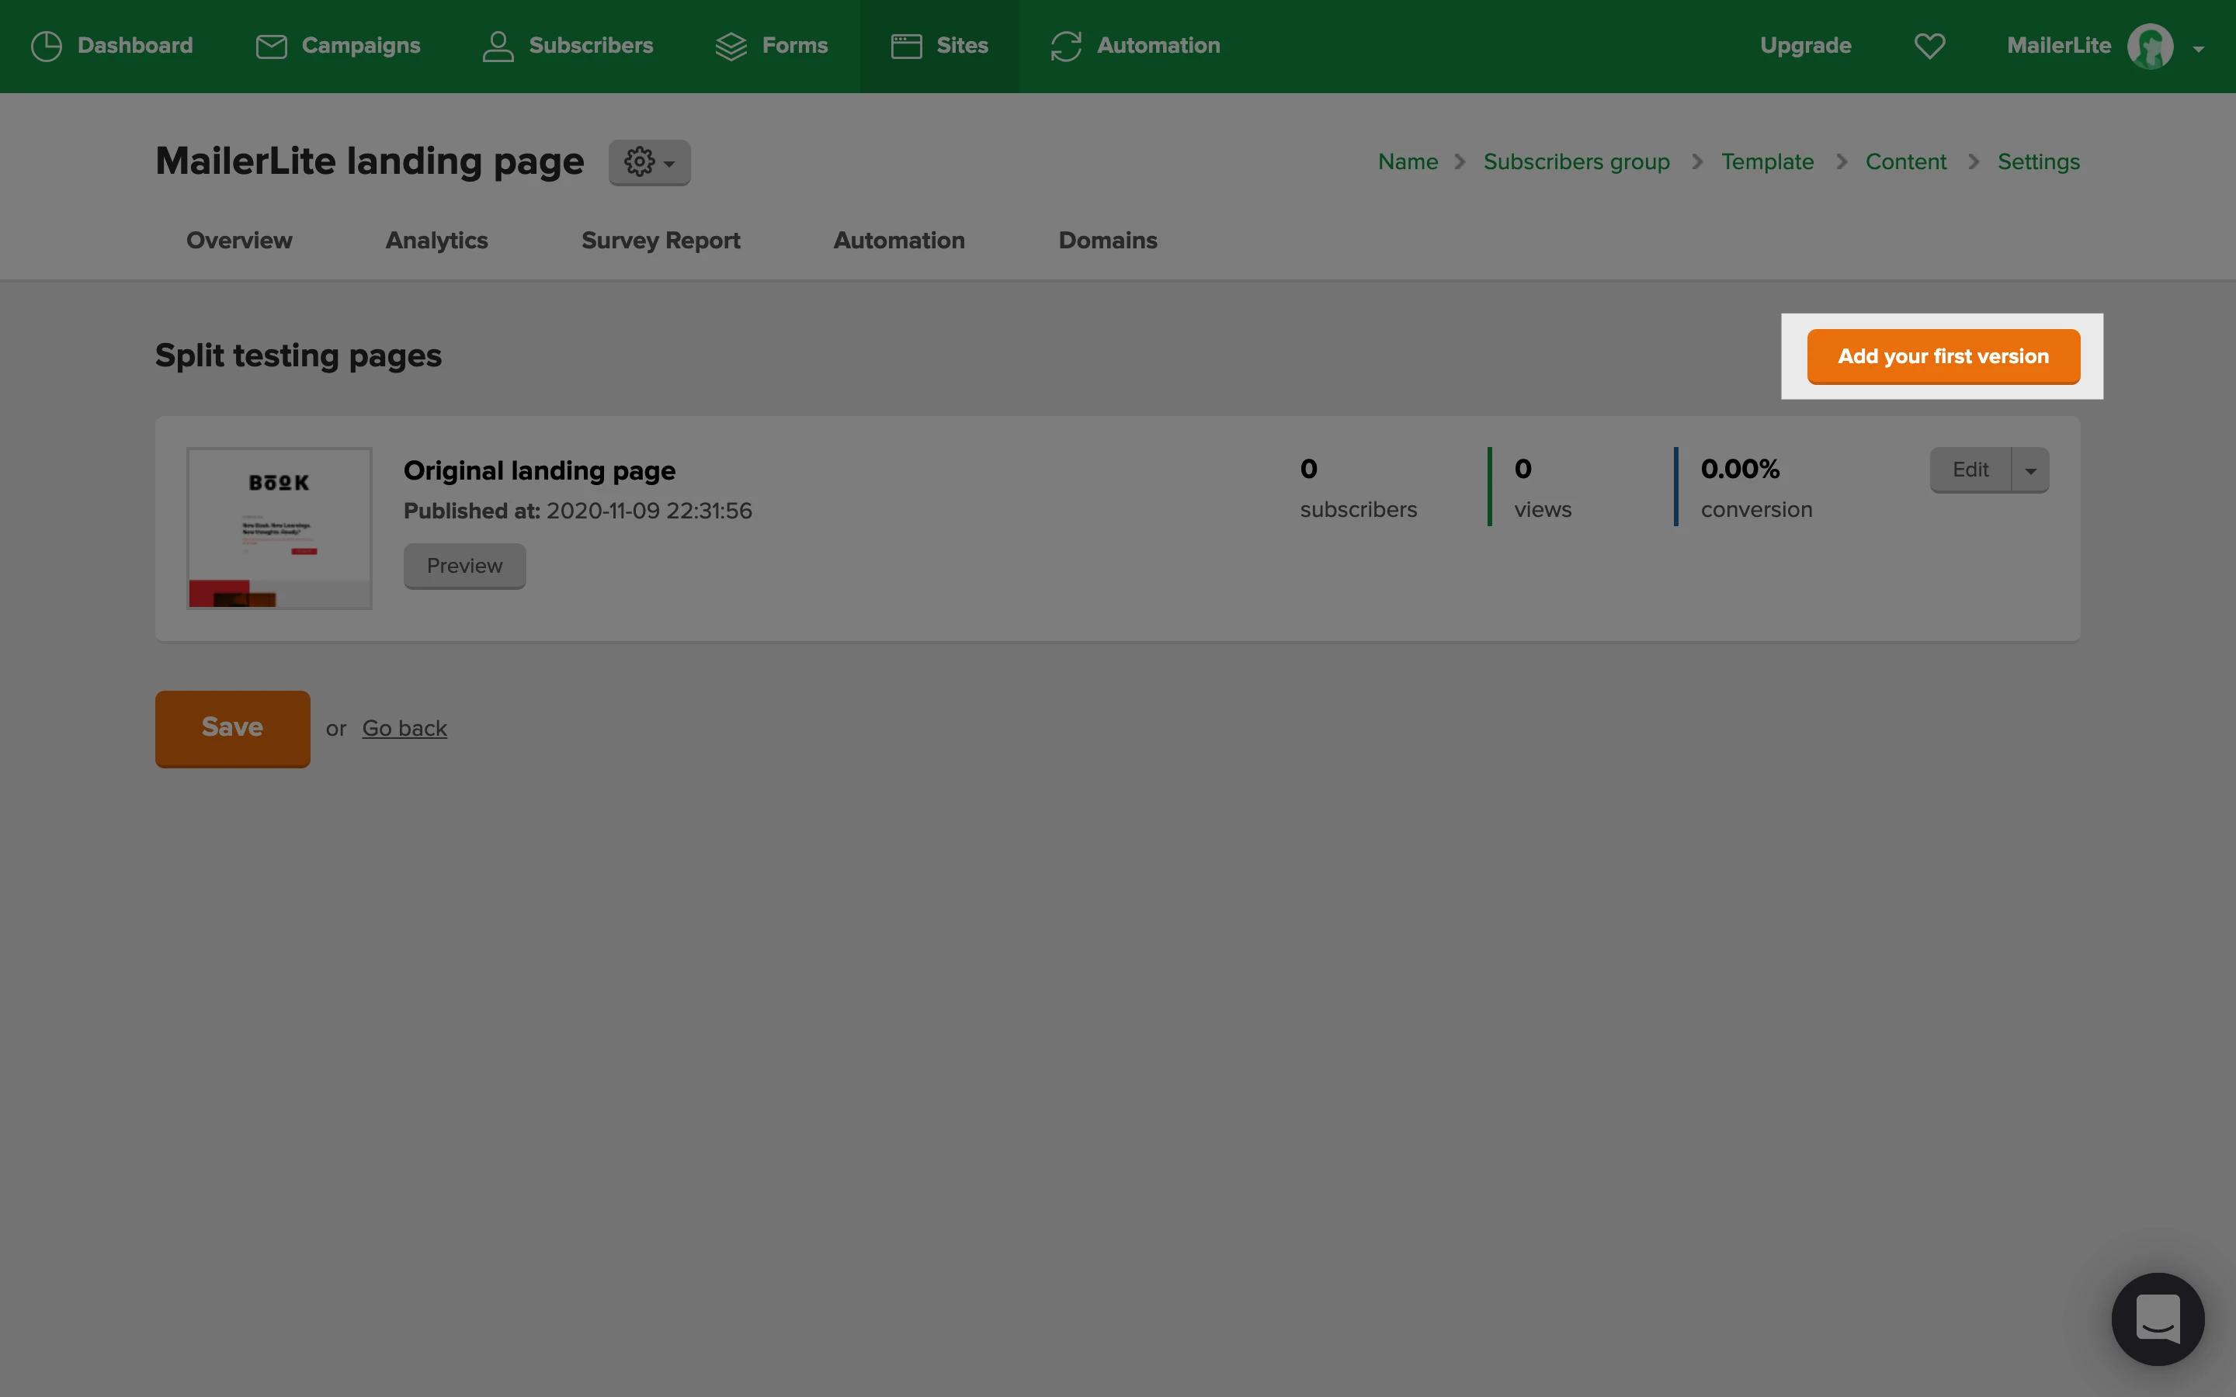Image resolution: width=2236 pixels, height=1397 pixels.
Task: Switch to the Domains tab
Action: [1108, 241]
